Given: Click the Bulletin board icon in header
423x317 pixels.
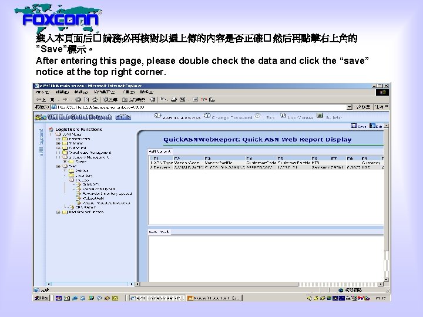Looking at the screenshot, I should 320,116.
